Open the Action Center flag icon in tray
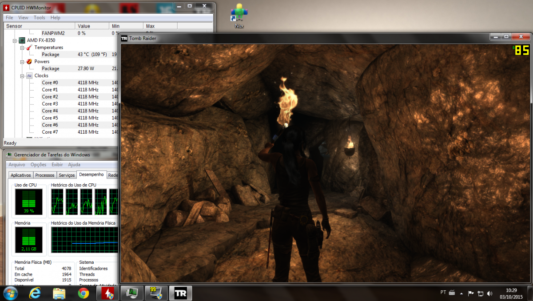 (x=472, y=293)
